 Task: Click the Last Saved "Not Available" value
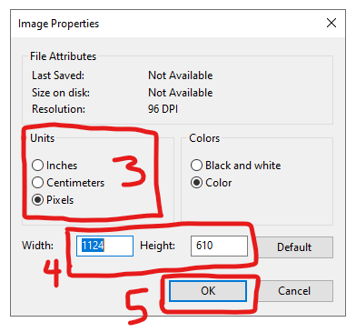[x=181, y=75]
